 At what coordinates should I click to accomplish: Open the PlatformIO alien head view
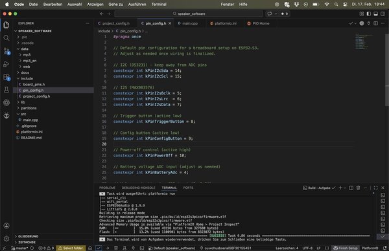click(x=6, y=115)
